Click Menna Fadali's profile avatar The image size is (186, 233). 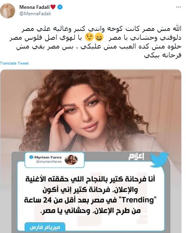click(x=8, y=10)
